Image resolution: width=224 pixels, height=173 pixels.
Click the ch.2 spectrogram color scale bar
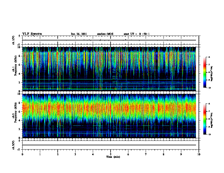coord(205,119)
